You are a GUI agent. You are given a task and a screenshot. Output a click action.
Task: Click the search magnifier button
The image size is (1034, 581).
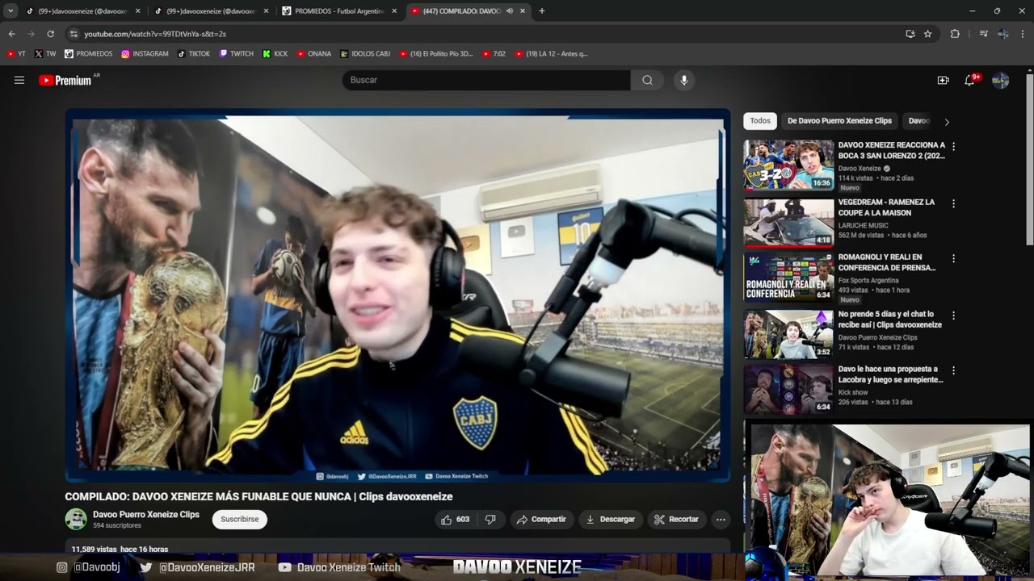pos(647,80)
